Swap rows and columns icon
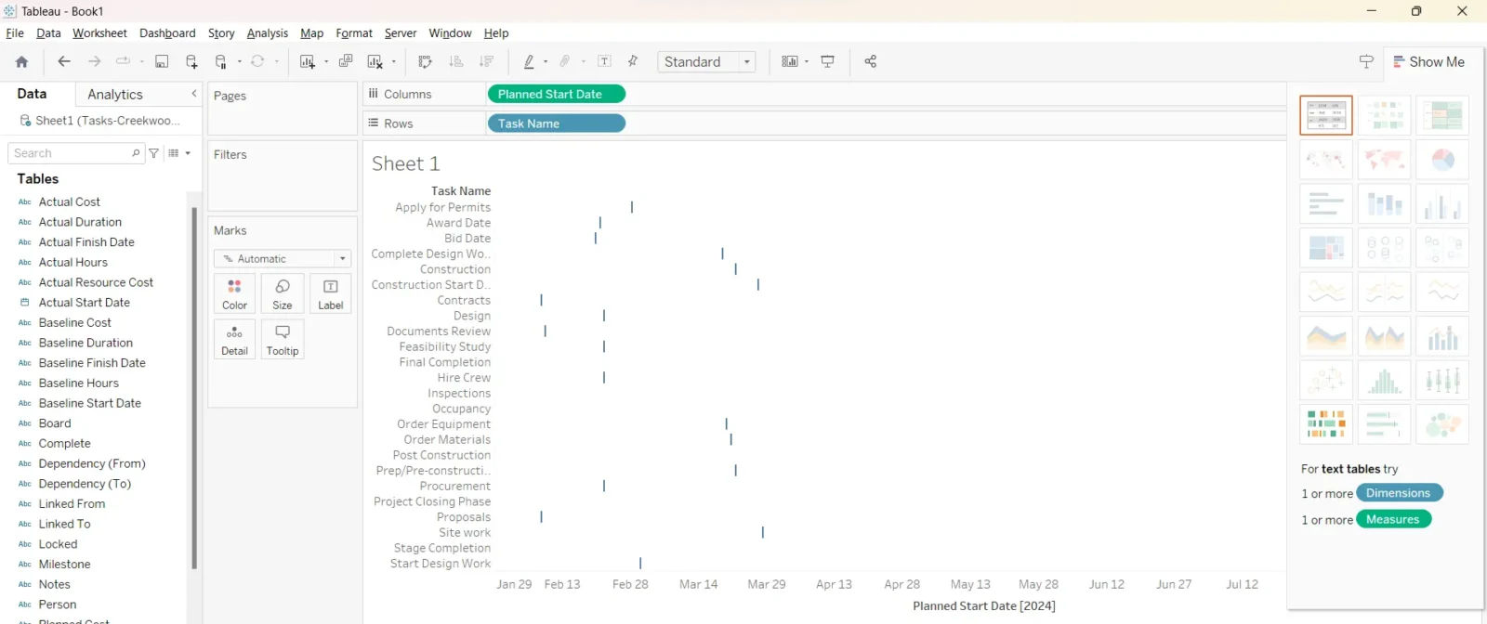The height and width of the screenshot is (624, 1487). (x=425, y=61)
